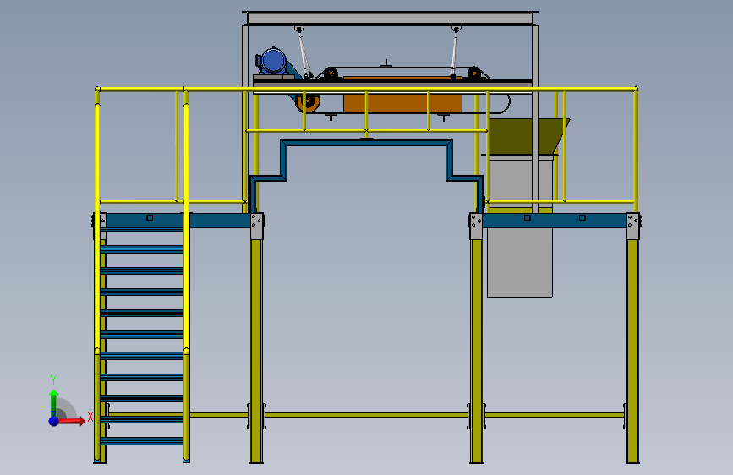Select the blue stepped arch beam
The height and width of the screenshot is (475, 733).
point(367,143)
